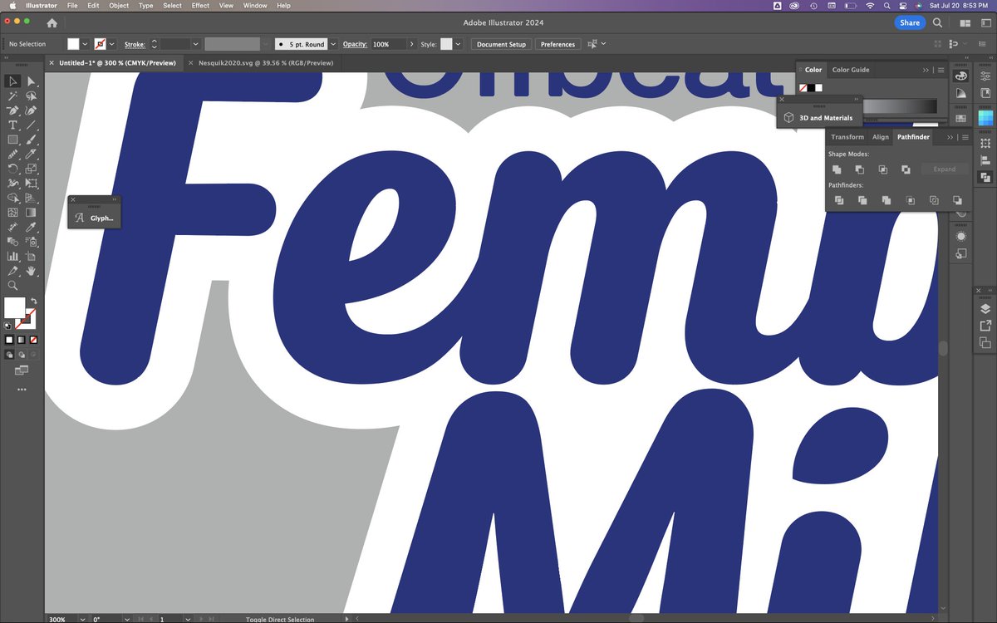Select the Scale tool
This screenshot has height=623, width=997.
[31, 168]
